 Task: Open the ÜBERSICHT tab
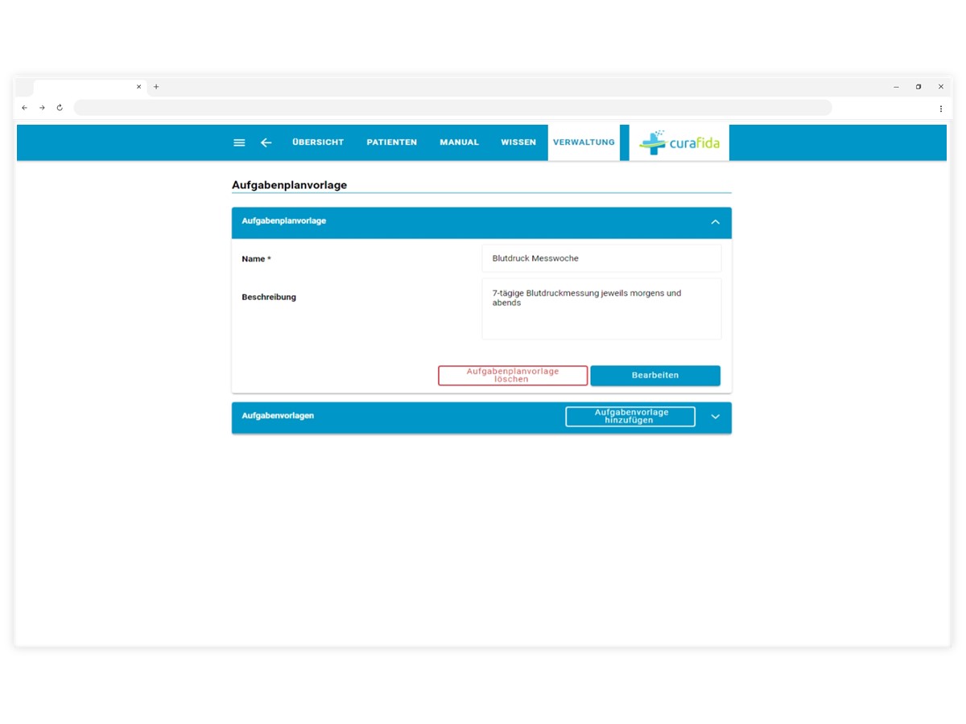point(318,142)
